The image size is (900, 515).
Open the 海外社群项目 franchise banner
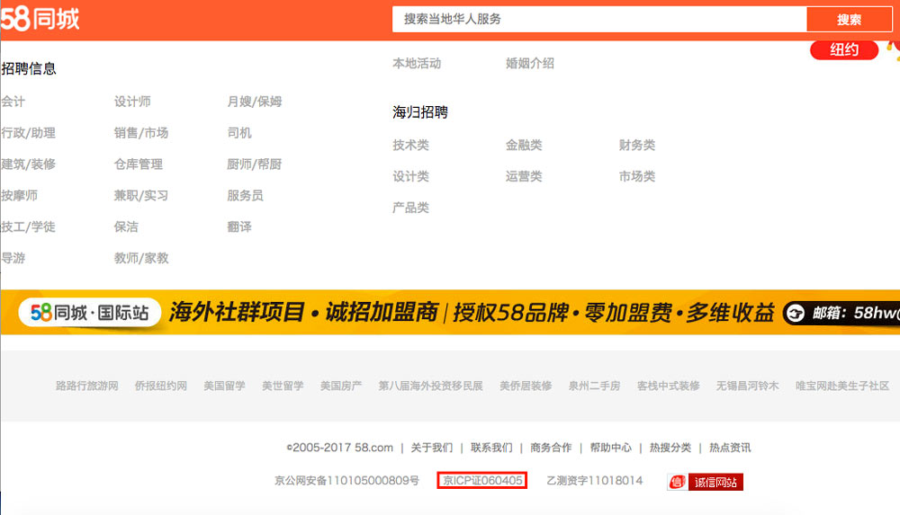(450, 312)
